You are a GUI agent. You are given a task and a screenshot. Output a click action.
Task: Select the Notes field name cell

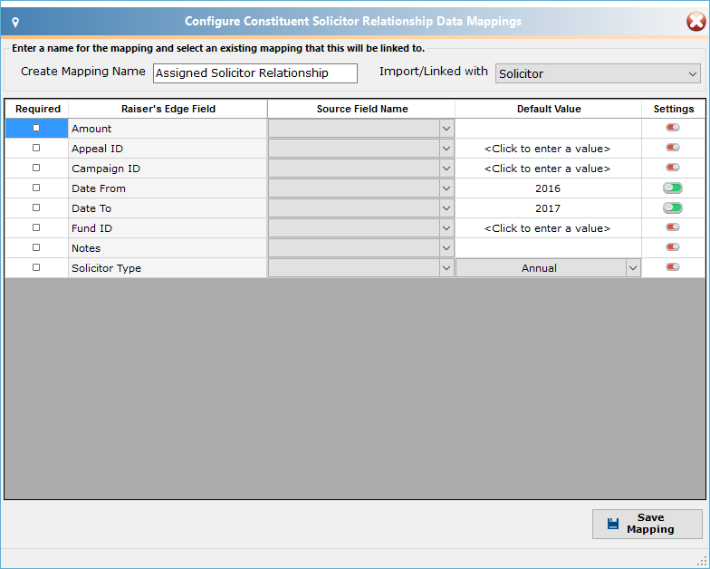pyautogui.click(x=168, y=248)
